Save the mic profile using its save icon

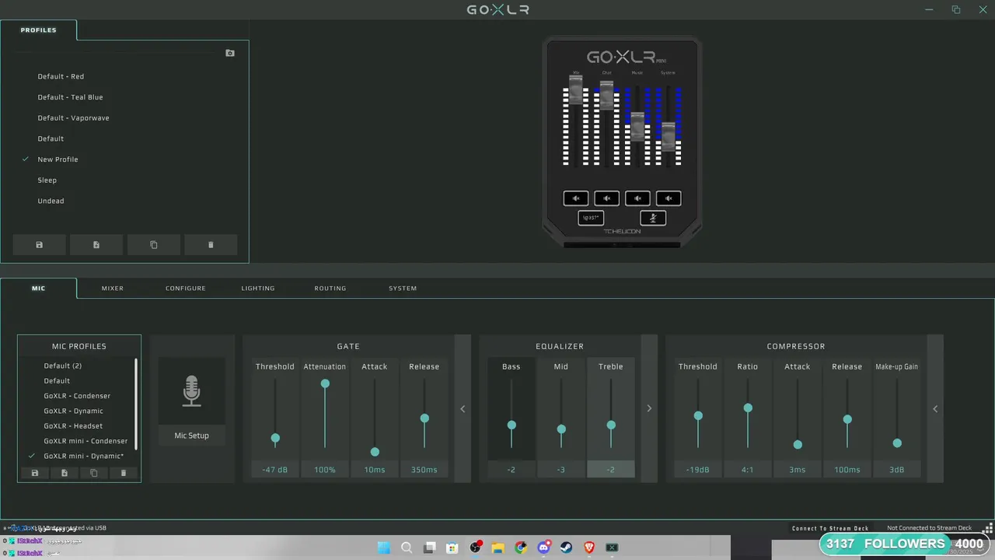point(35,473)
